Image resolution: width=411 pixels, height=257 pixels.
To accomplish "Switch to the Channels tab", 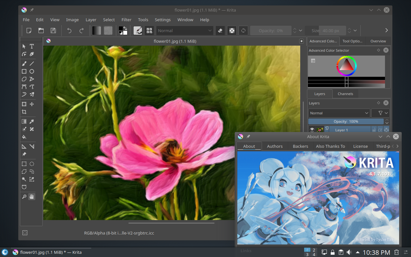I will (345, 94).
